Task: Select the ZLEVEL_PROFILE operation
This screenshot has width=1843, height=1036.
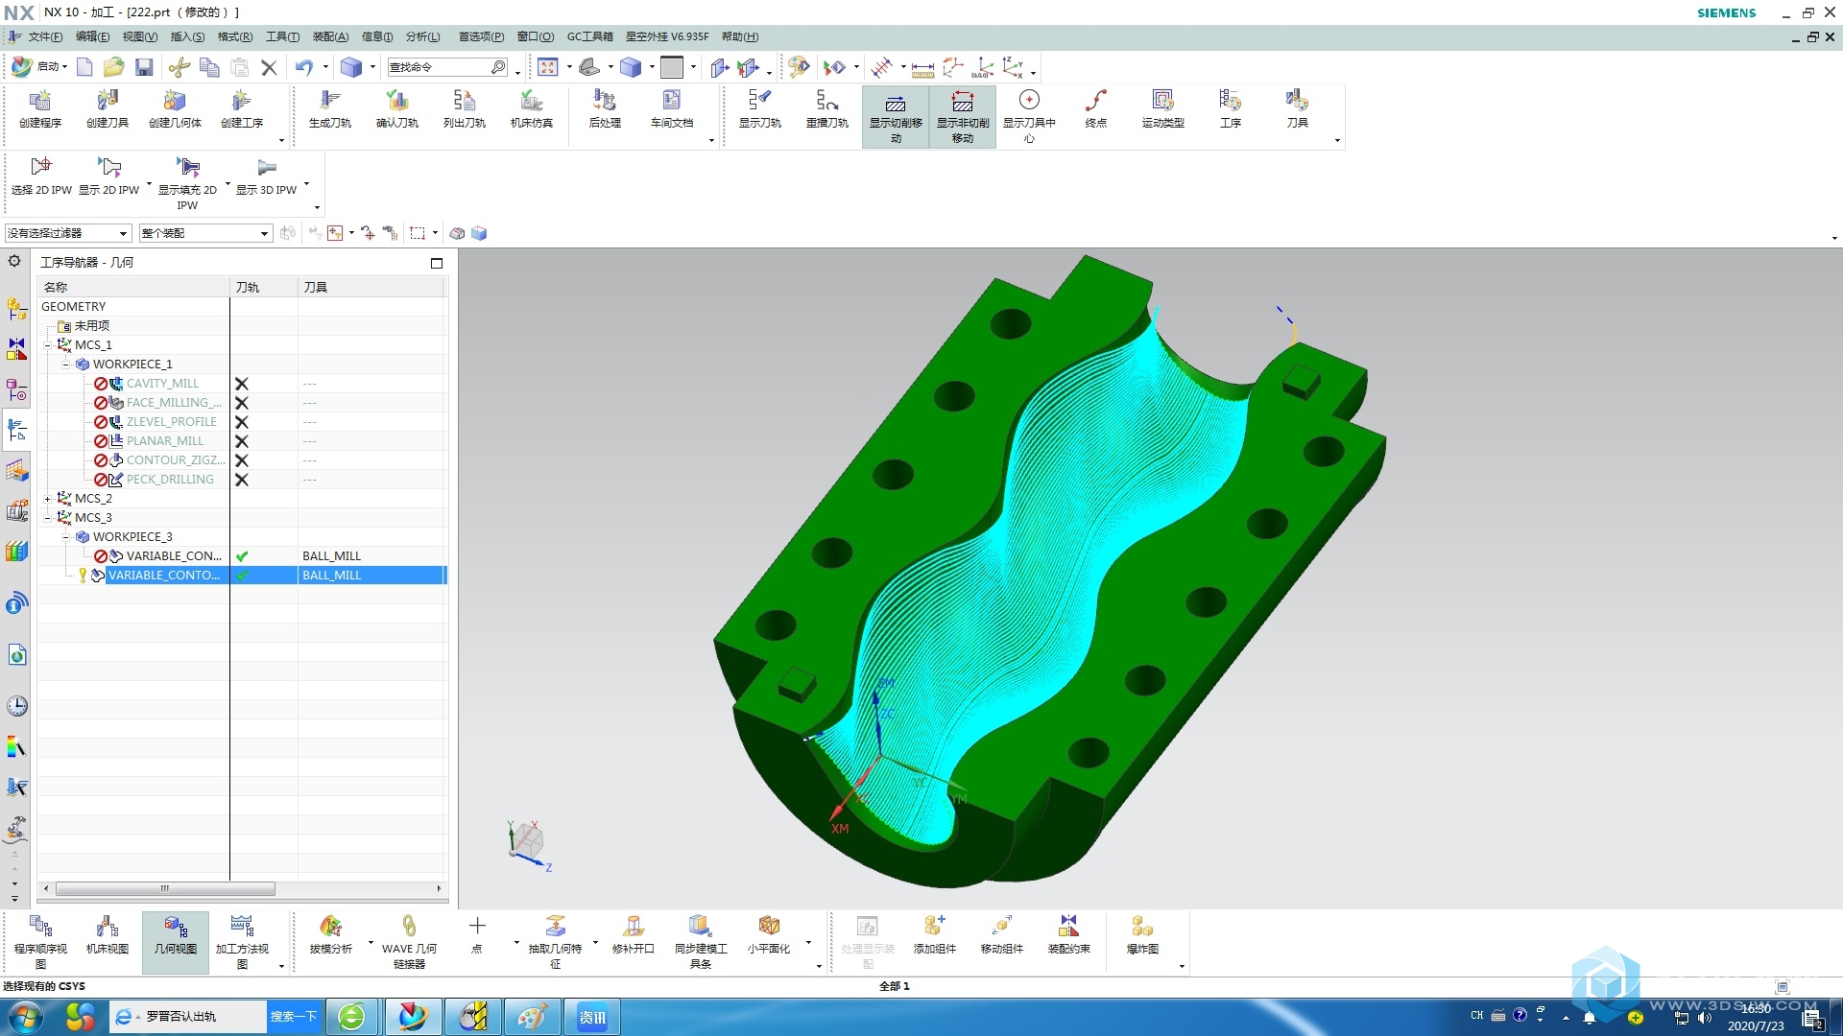Action: [x=172, y=422]
